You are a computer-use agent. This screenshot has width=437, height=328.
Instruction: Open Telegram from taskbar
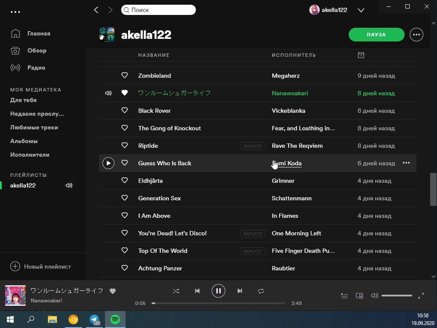(x=94, y=319)
